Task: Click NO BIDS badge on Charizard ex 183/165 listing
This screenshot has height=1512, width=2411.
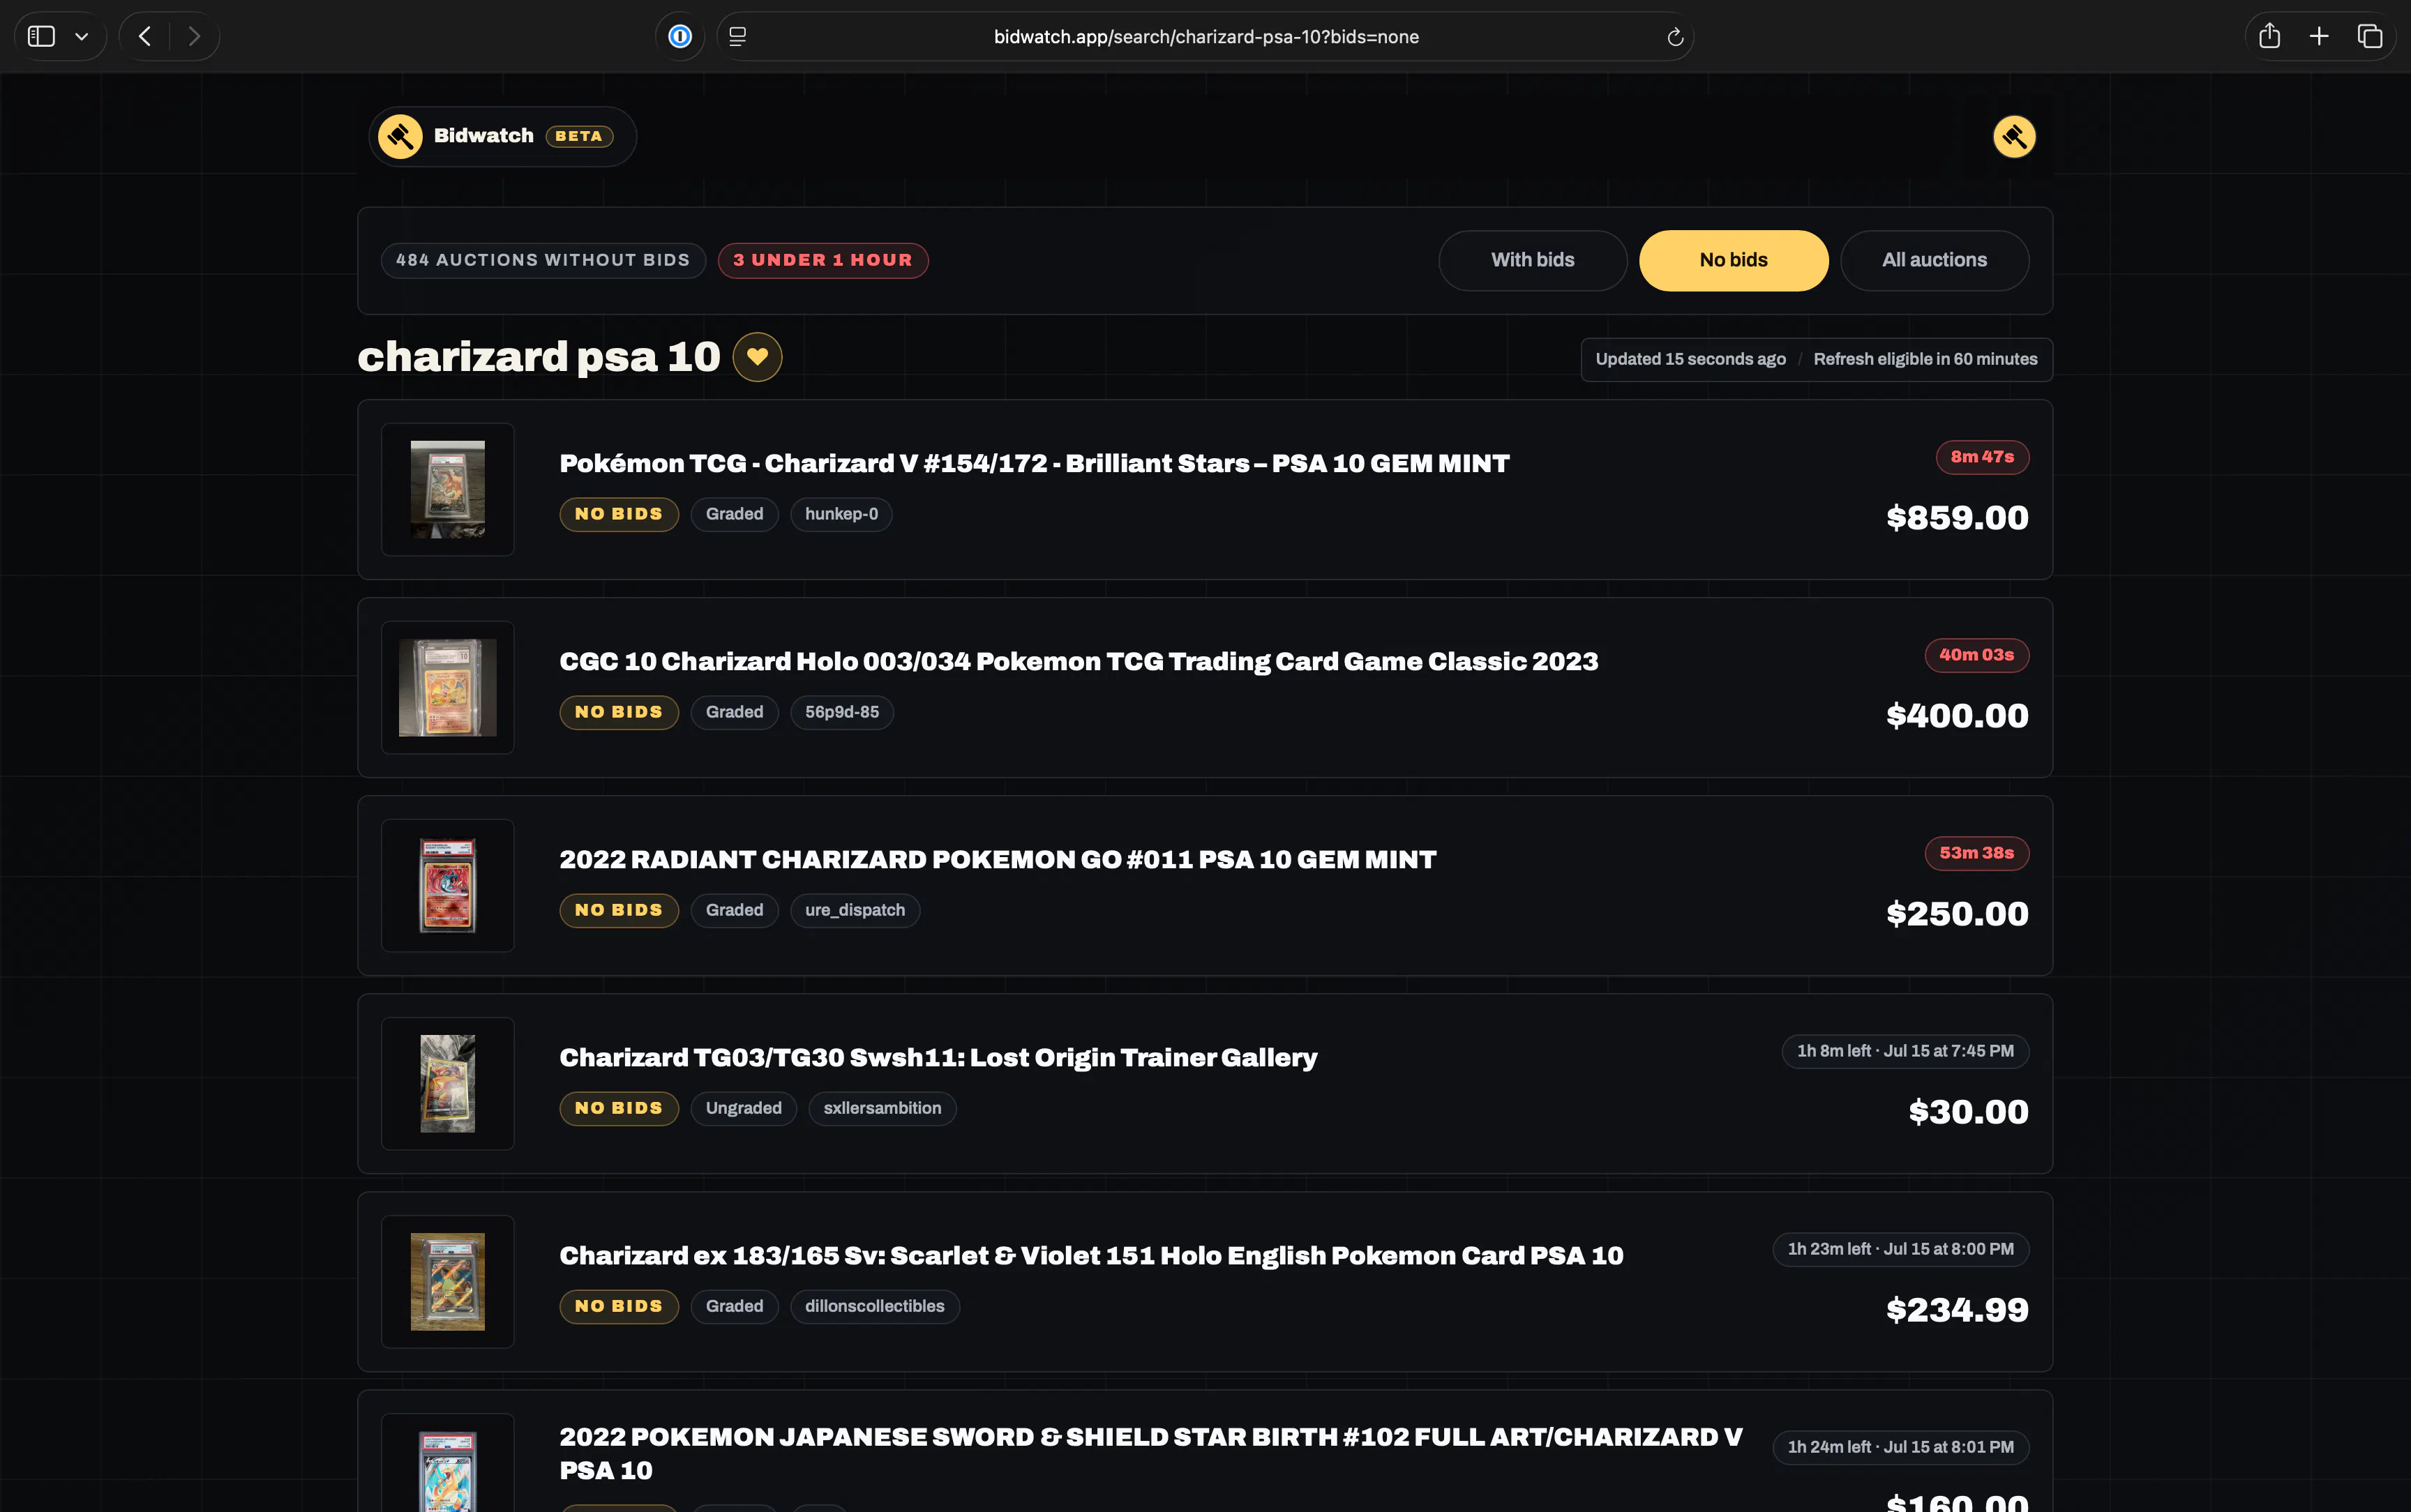Action: click(619, 1306)
